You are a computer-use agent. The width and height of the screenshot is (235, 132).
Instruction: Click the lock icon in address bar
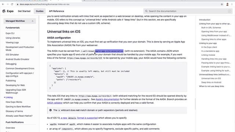coord(18,4)
